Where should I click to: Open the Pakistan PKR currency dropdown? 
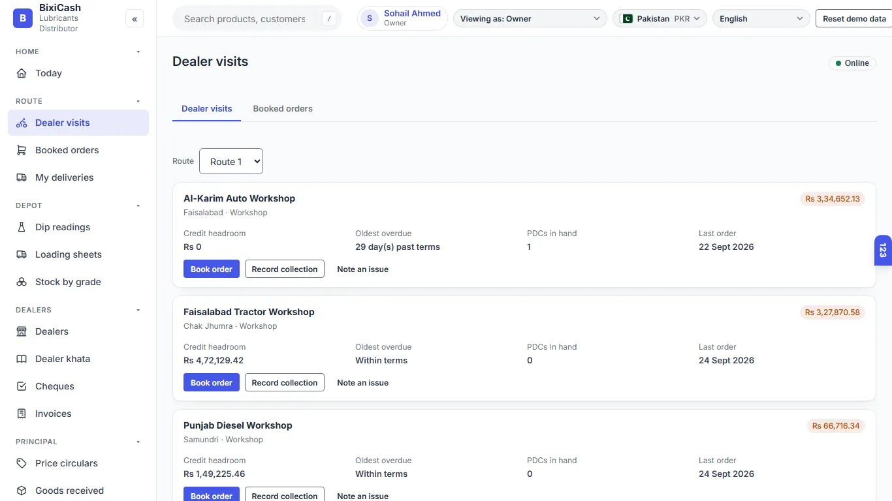point(660,19)
